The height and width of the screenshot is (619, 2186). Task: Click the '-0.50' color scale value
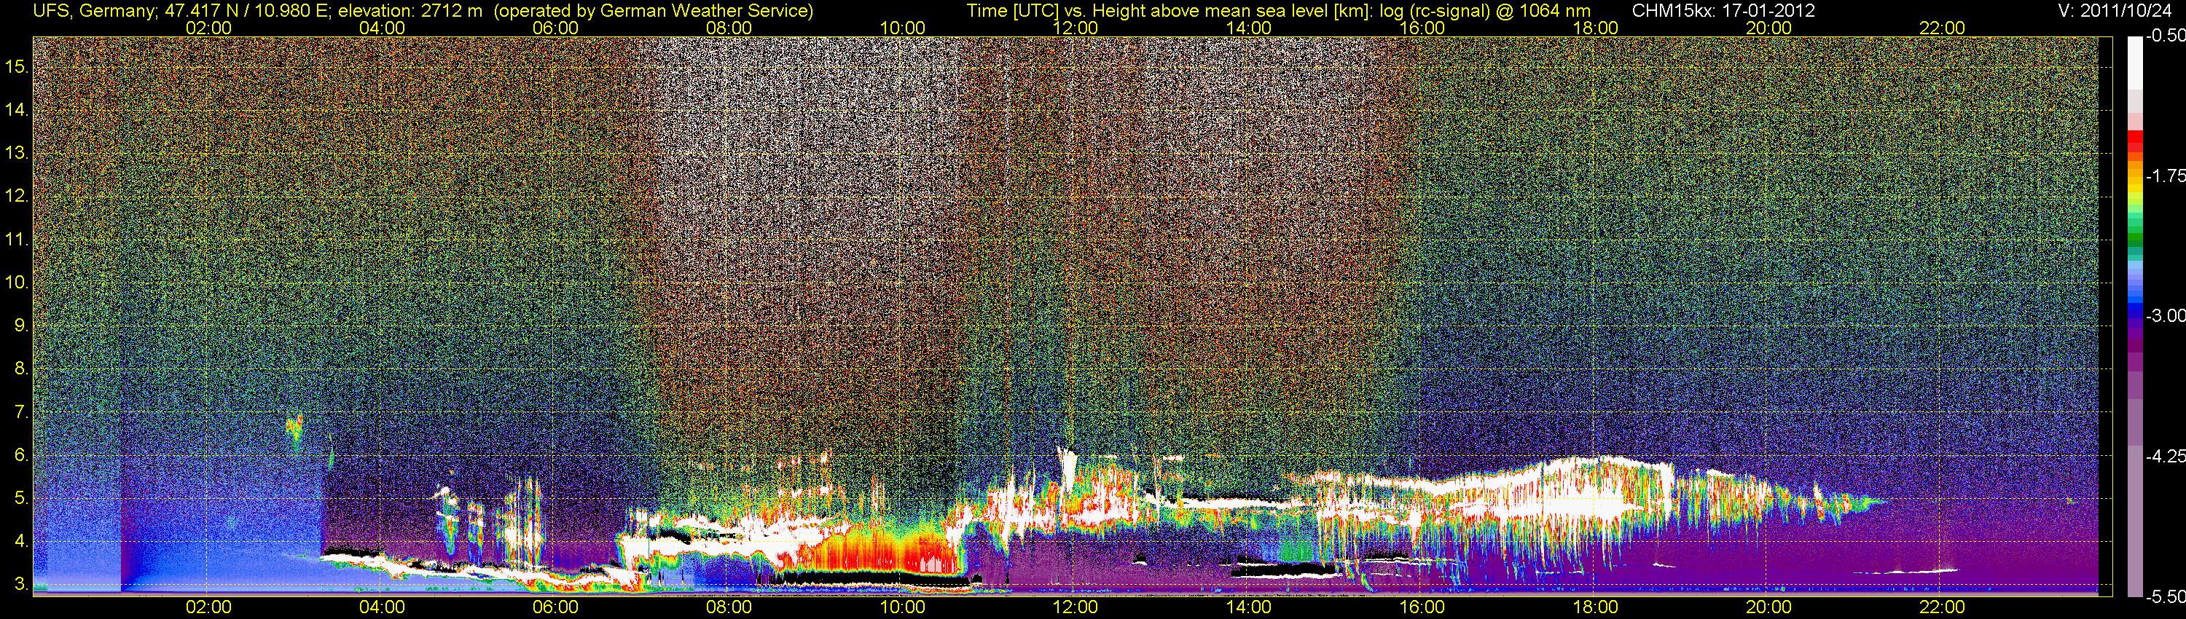[2165, 36]
